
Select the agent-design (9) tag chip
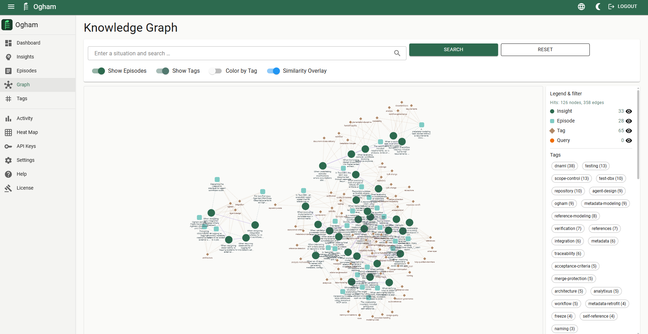point(608,191)
